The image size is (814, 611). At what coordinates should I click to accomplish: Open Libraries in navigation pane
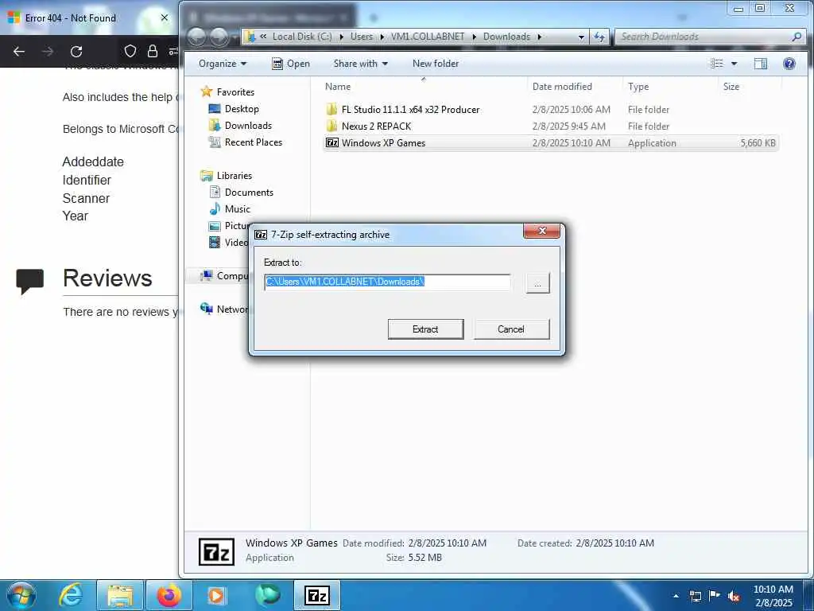(x=235, y=176)
